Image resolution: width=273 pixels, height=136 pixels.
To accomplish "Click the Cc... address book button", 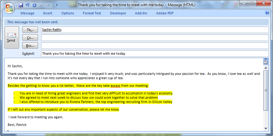I will (x=30, y=38).
